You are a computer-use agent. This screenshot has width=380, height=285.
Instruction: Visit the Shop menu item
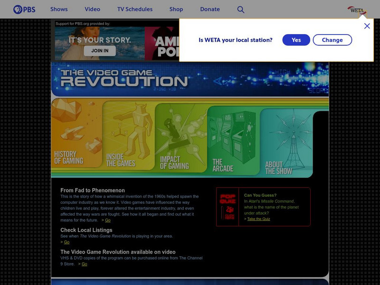pyautogui.click(x=176, y=9)
